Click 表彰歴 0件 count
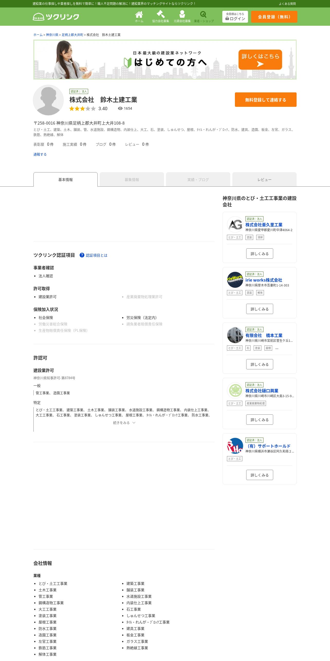This screenshot has height=661, width=330. coord(43,144)
